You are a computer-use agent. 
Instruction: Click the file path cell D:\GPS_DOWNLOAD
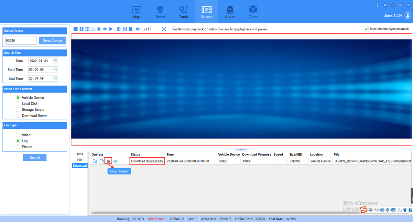click(x=373, y=161)
